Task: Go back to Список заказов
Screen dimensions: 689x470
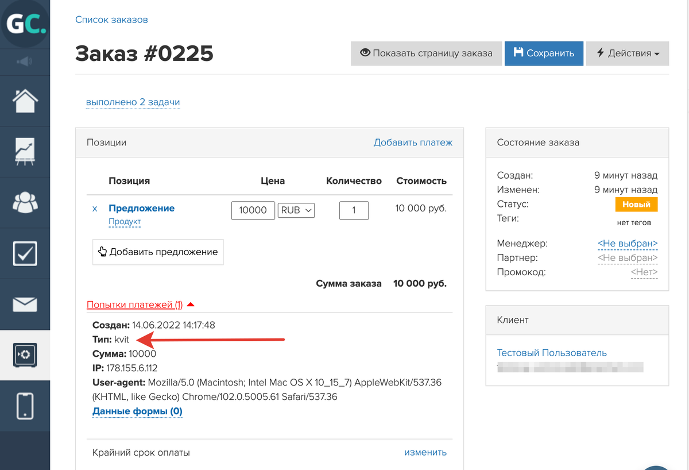Action: click(x=111, y=20)
